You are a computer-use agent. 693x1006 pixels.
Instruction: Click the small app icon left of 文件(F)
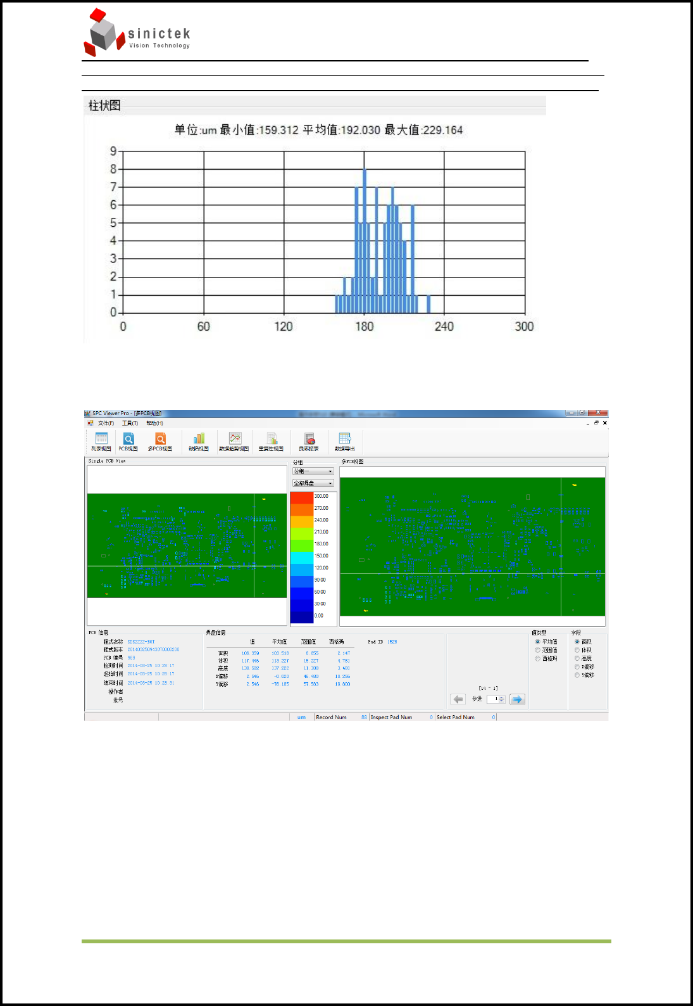pyautogui.click(x=91, y=423)
